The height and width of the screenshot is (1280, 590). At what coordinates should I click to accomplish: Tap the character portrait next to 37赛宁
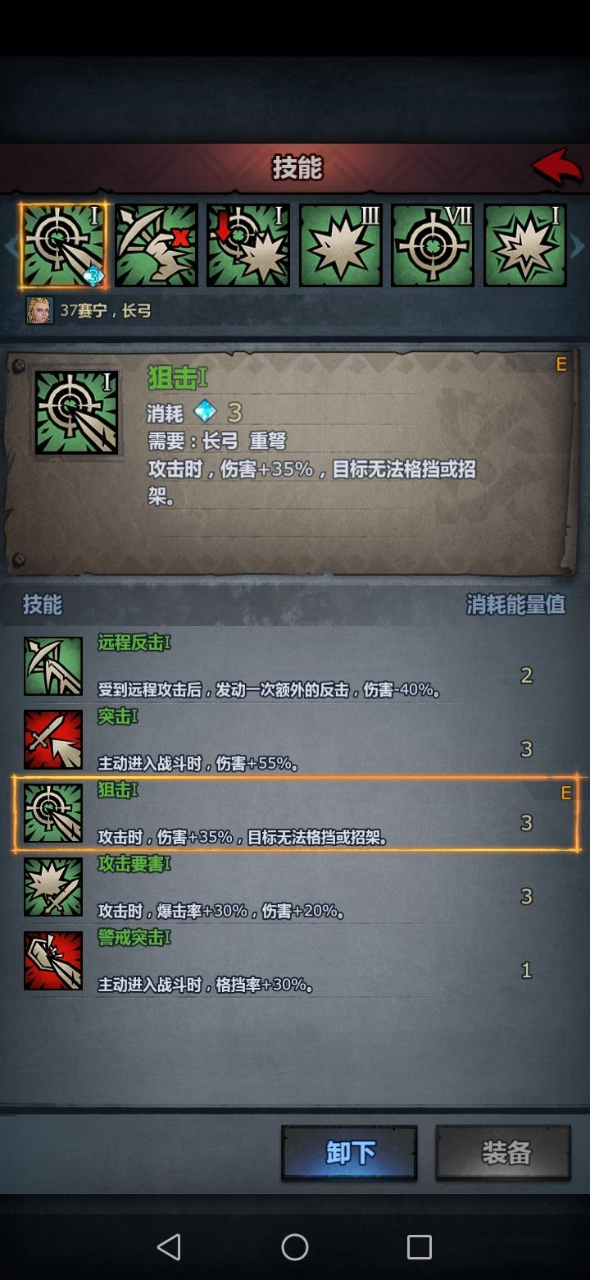[x=39, y=310]
